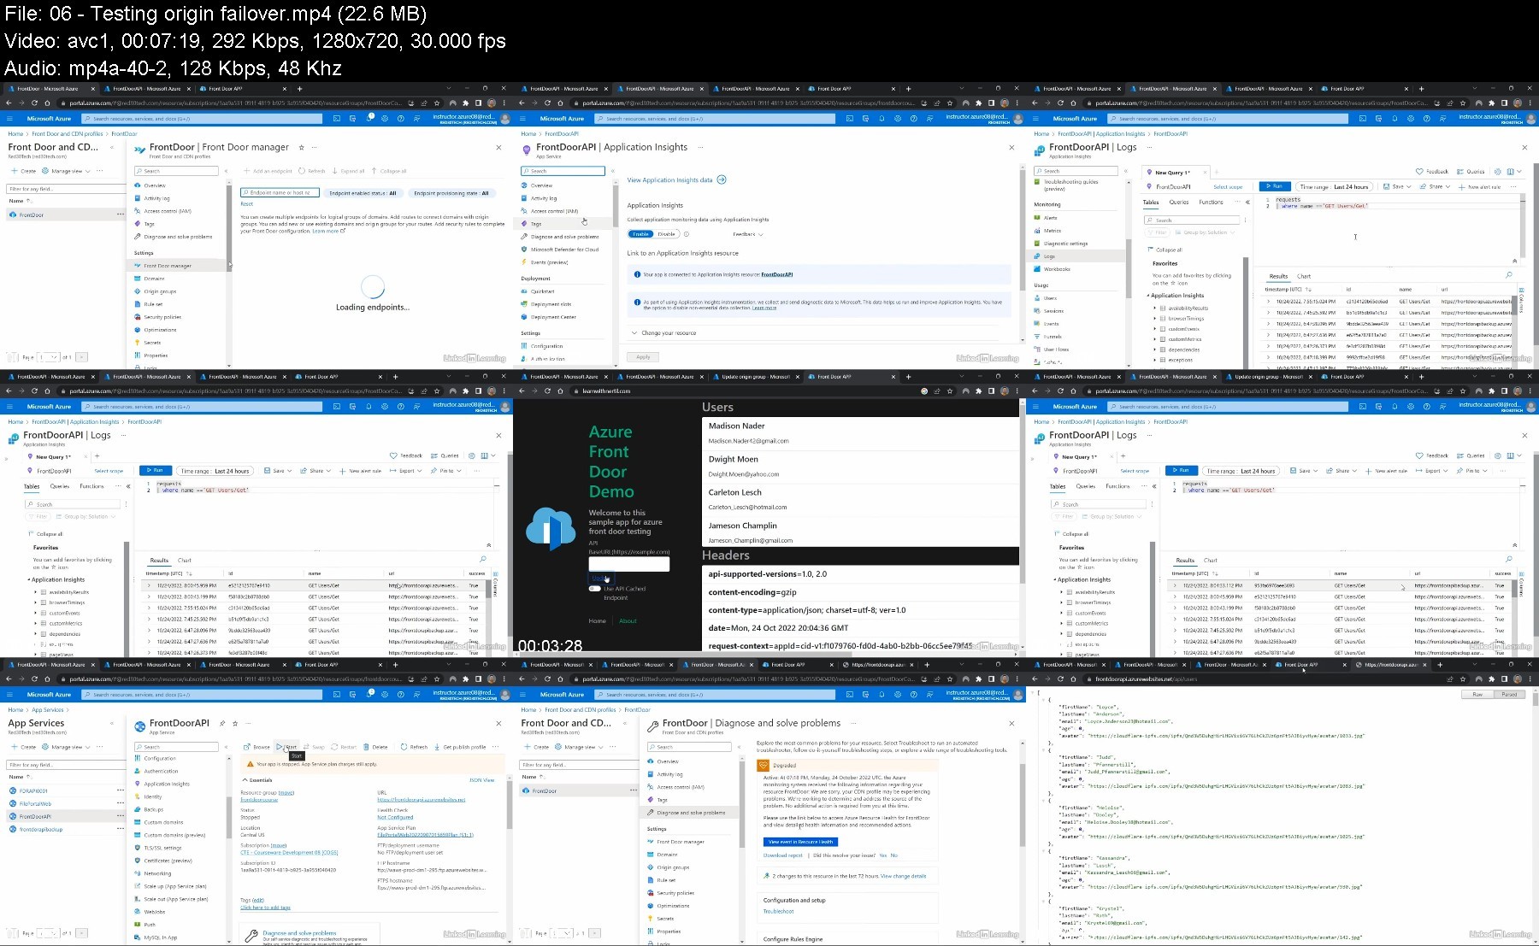Click Start in the FrontDoorAPI App Service toolbar

pyautogui.click(x=287, y=747)
